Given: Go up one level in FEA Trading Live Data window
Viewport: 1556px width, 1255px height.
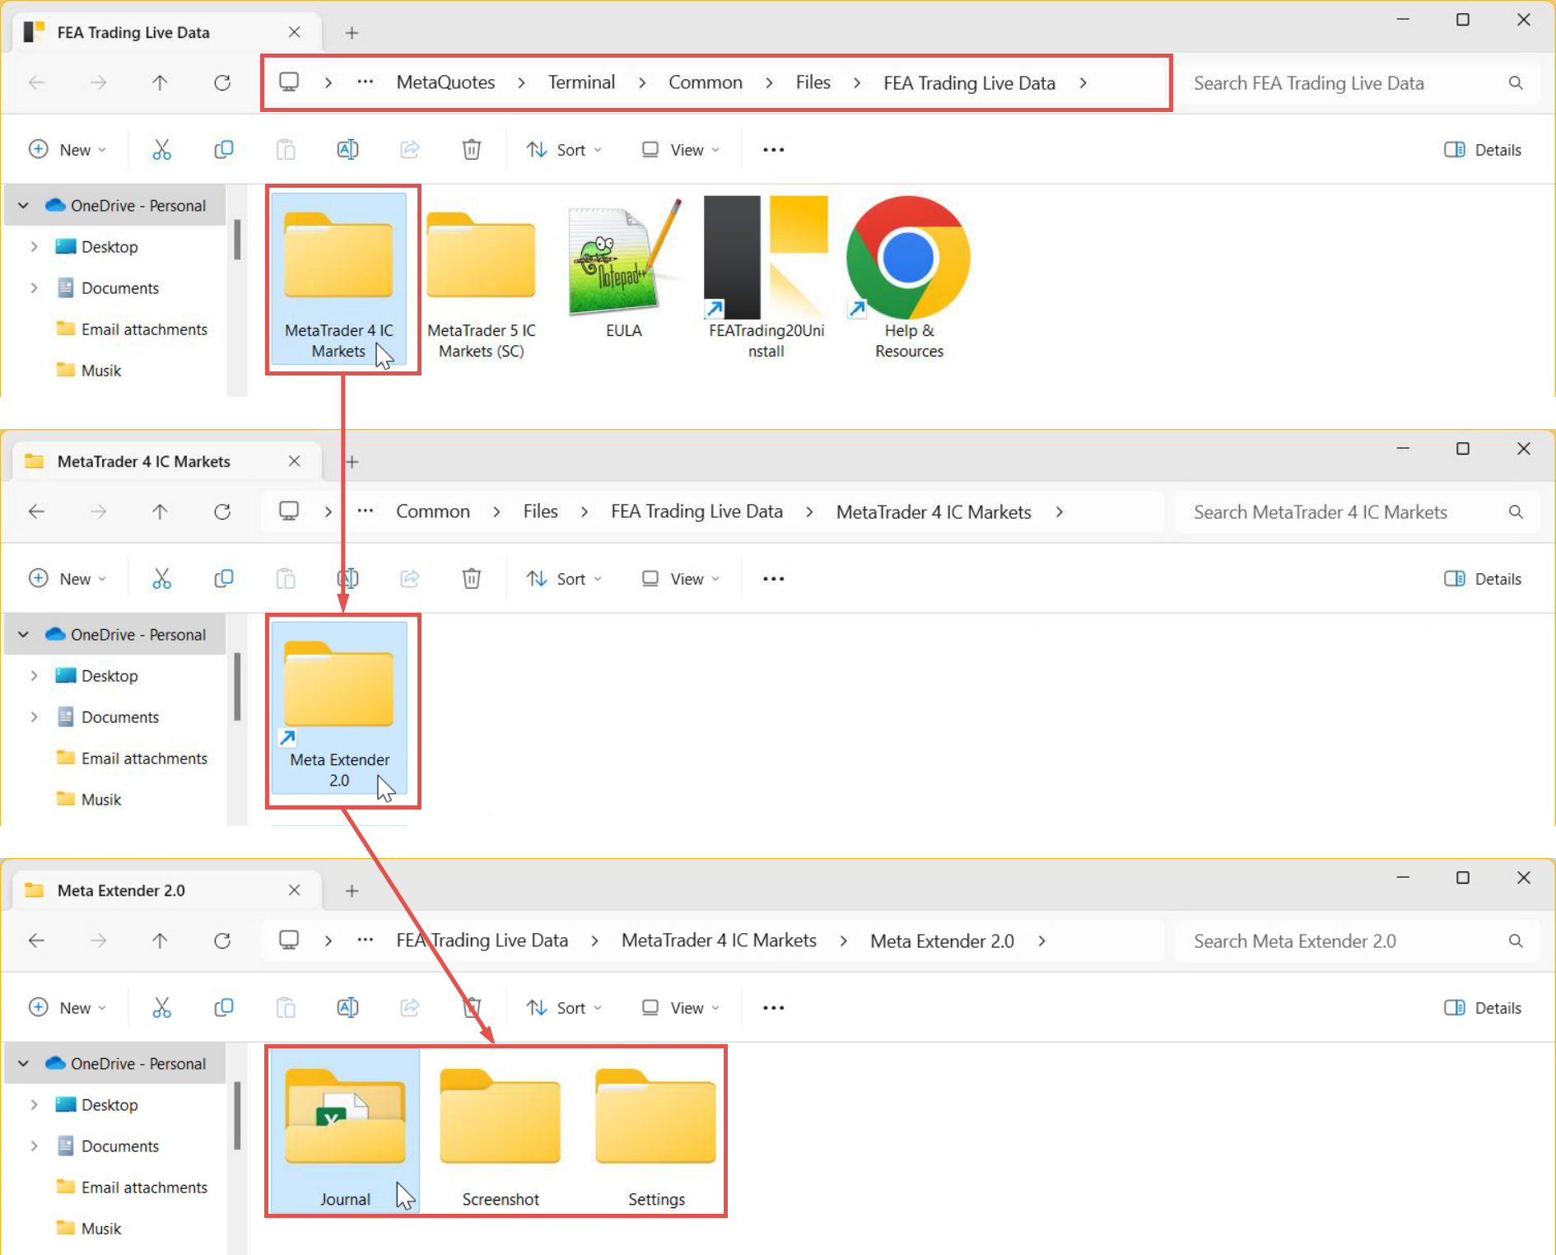Looking at the screenshot, I should [160, 82].
